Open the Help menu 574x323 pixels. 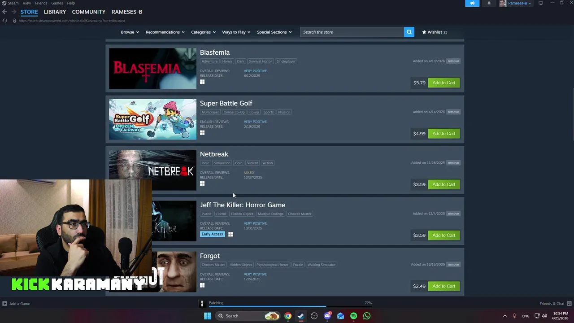[71, 3]
